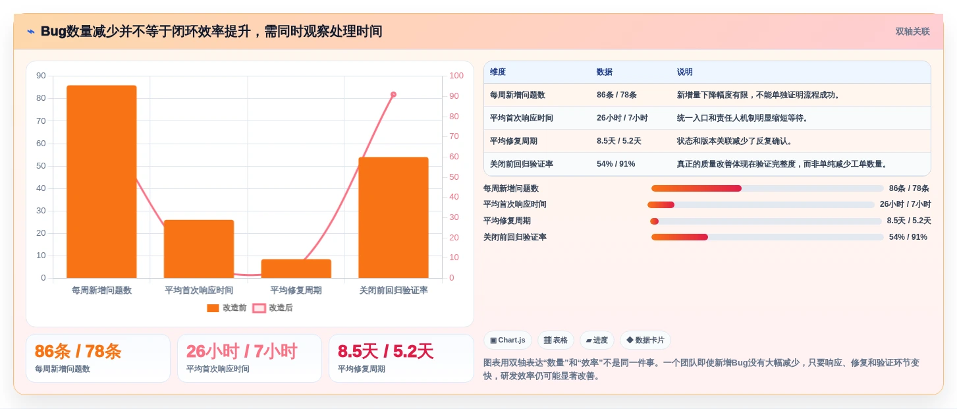Click the 维度 table column header
This screenshot has width=957, height=409.
498,72
